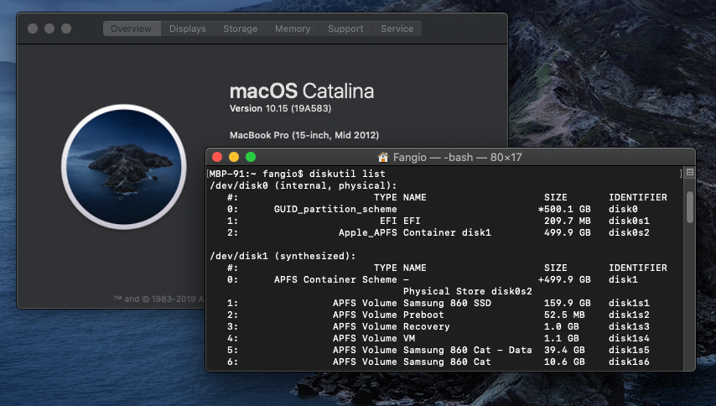Click the Terminal vertical scrollbar
Image resolution: width=716 pixels, height=406 pixels.
click(x=690, y=207)
